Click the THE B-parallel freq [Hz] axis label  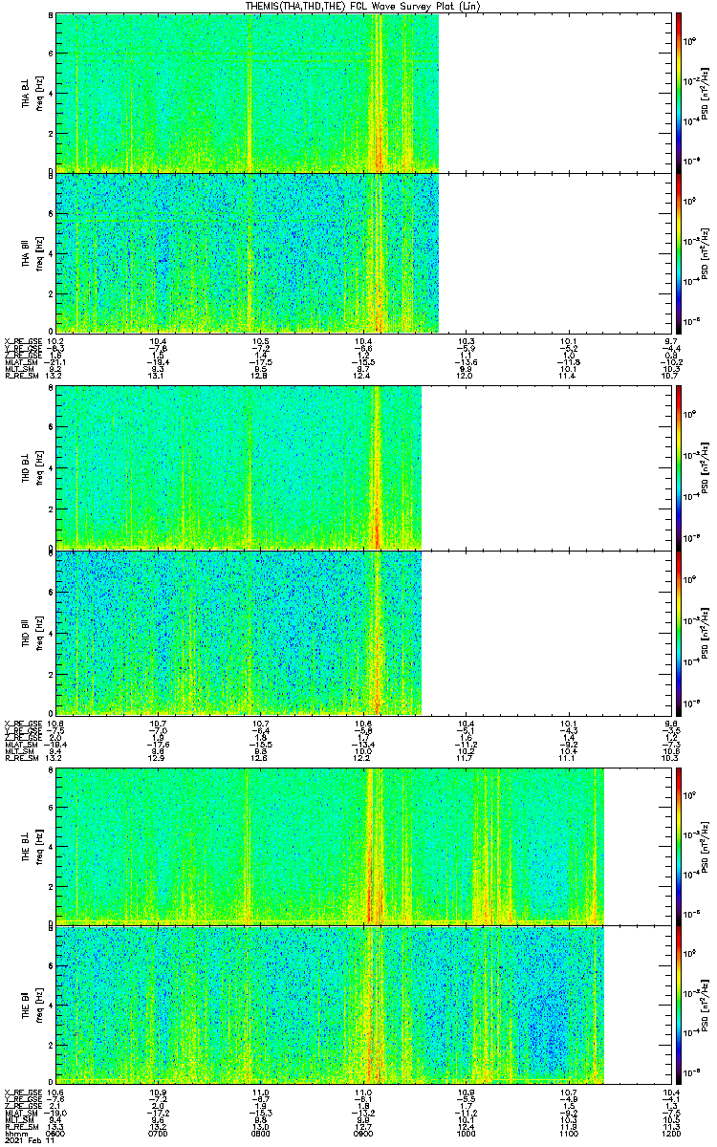pyautogui.click(x=39, y=1004)
